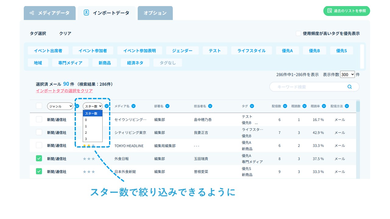Image resolution: width=390 pixels, height=219 pixels.
Task: Click the keyword search magnifier icon
Action: click(349, 87)
